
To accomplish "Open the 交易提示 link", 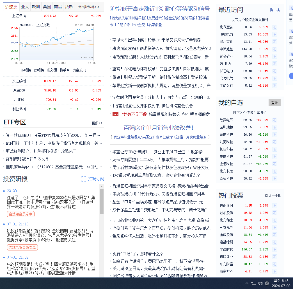I will coord(155,18).
